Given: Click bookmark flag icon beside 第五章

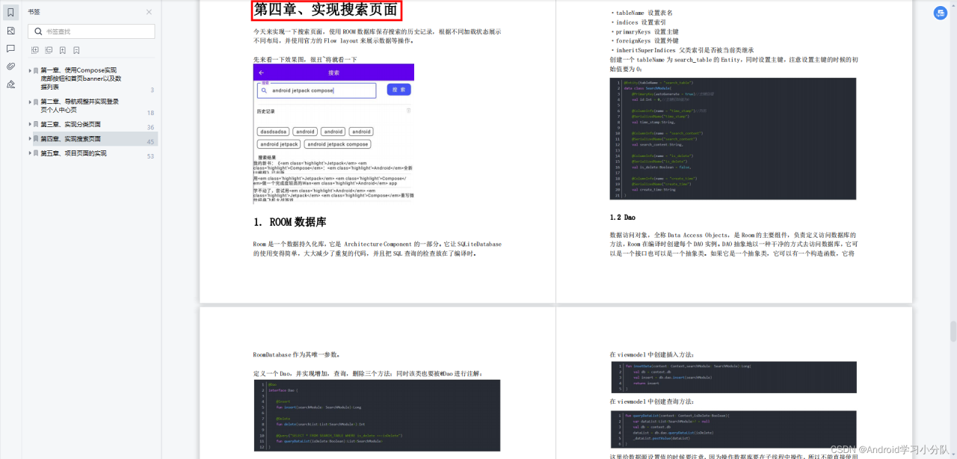Looking at the screenshot, I should pos(36,153).
